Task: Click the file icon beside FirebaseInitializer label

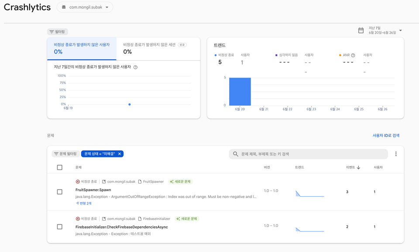Action: (x=140, y=218)
